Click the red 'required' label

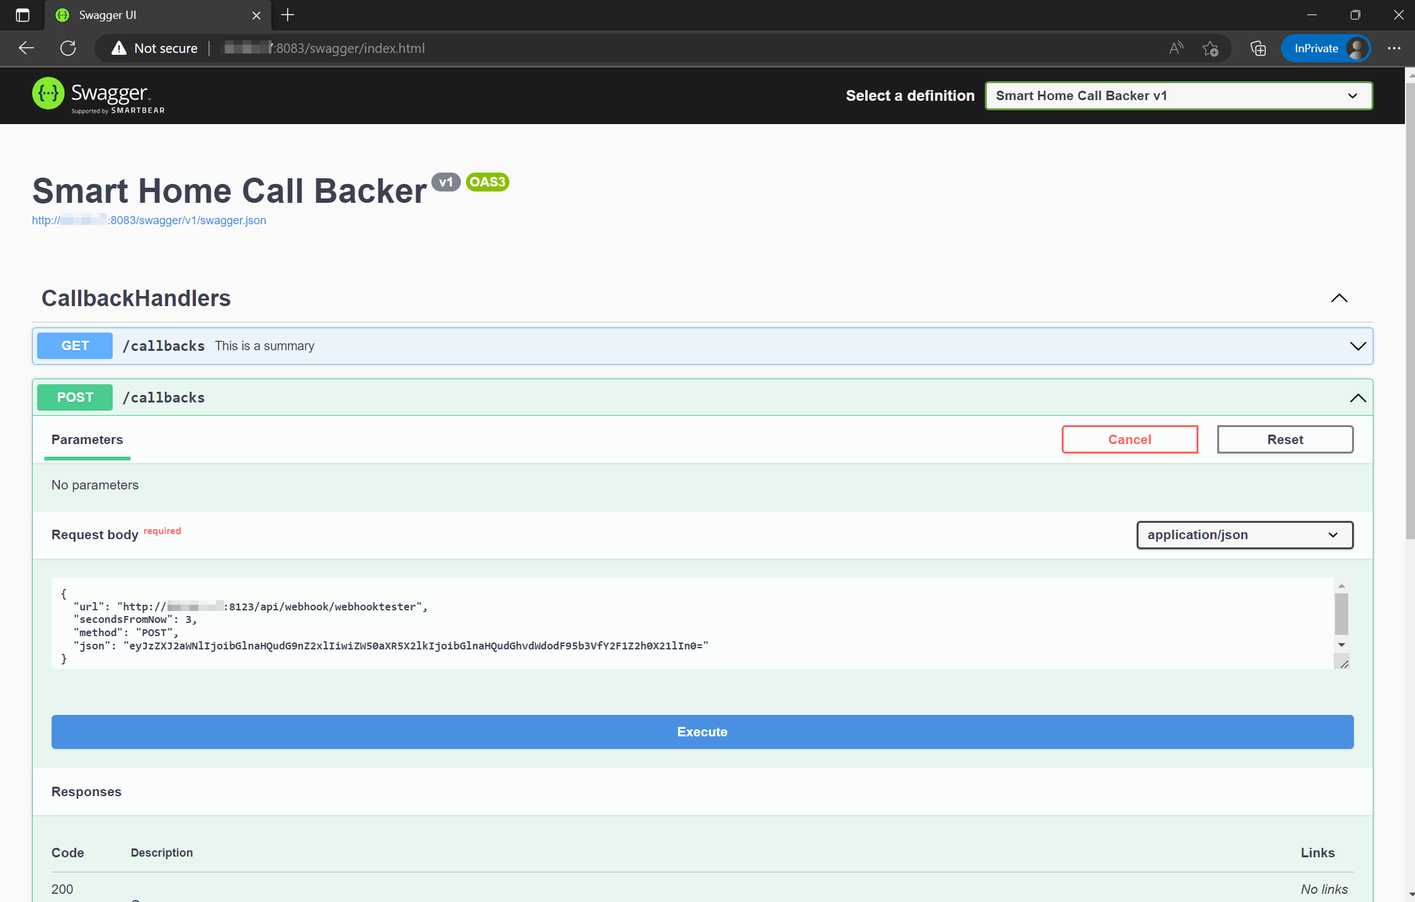pos(162,531)
